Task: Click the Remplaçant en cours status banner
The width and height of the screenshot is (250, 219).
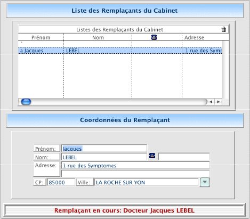Action: pos(125,210)
